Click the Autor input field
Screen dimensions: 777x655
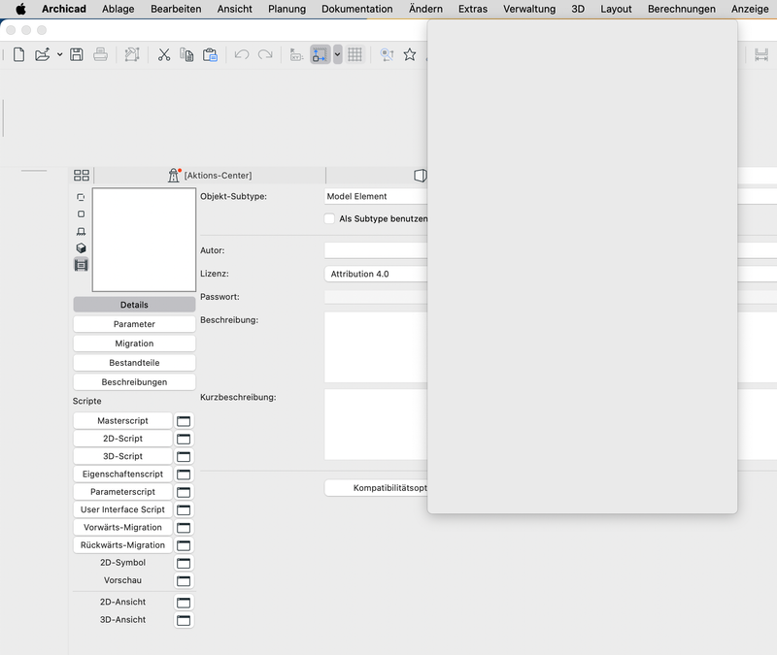(376, 250)
